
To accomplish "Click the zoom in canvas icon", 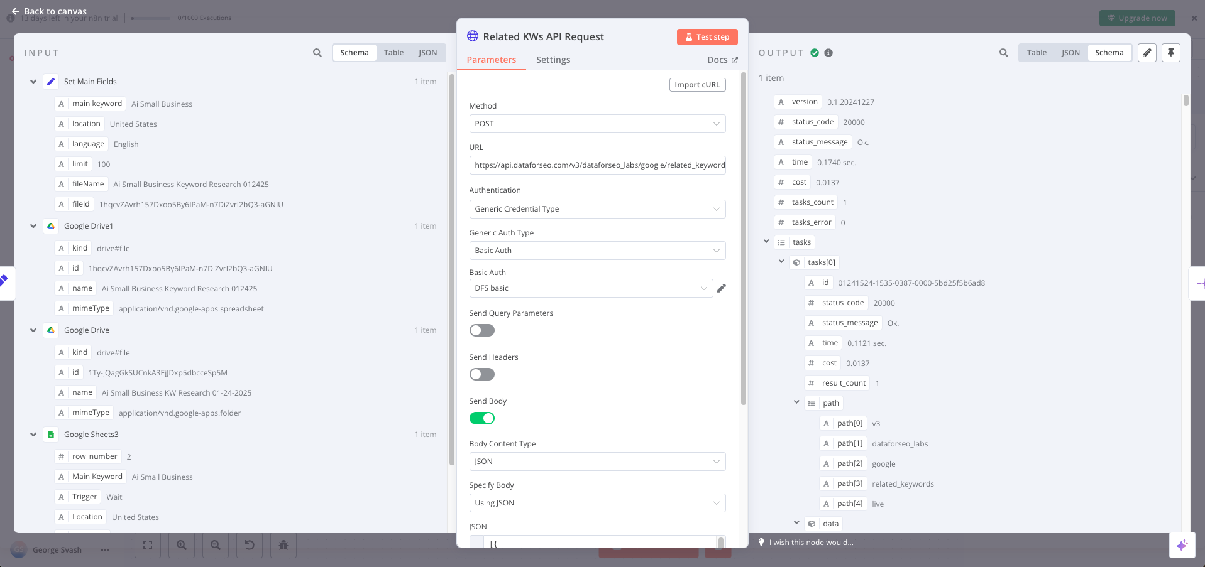I will (182, 545).
